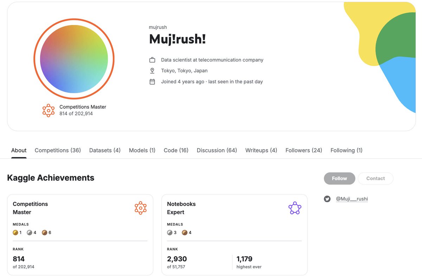Show the Followers (24) tab

tap(304, 150)
